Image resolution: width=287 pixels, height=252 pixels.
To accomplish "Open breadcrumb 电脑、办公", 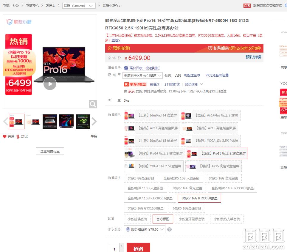I will (x=11, y=6).
